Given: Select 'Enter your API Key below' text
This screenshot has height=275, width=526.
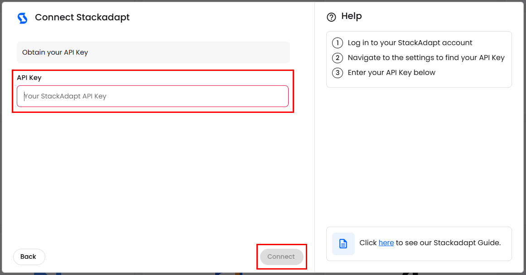Looking at the screenshot, I should 391,73.
